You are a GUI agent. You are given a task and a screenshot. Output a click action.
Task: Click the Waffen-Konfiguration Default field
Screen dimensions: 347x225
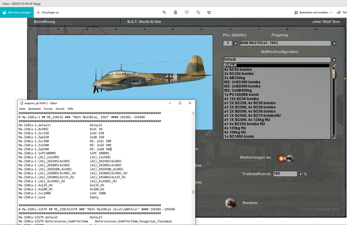tap(277, 60)
